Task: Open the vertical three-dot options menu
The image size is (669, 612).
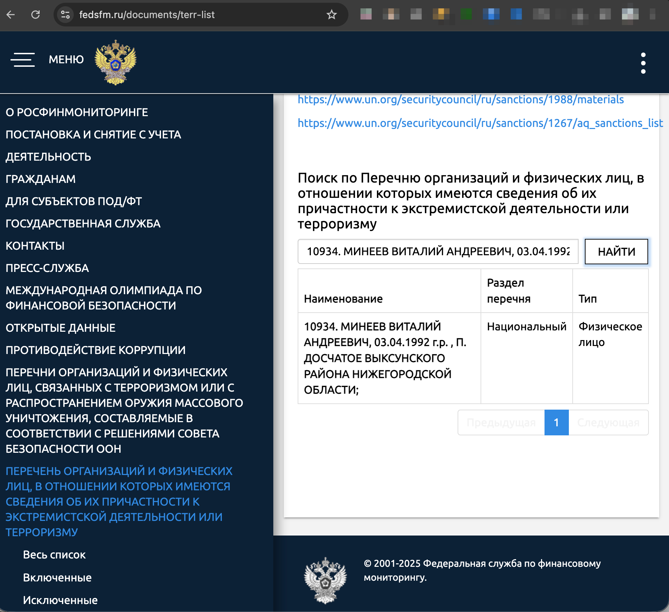Action: click(x=643, y=64)
